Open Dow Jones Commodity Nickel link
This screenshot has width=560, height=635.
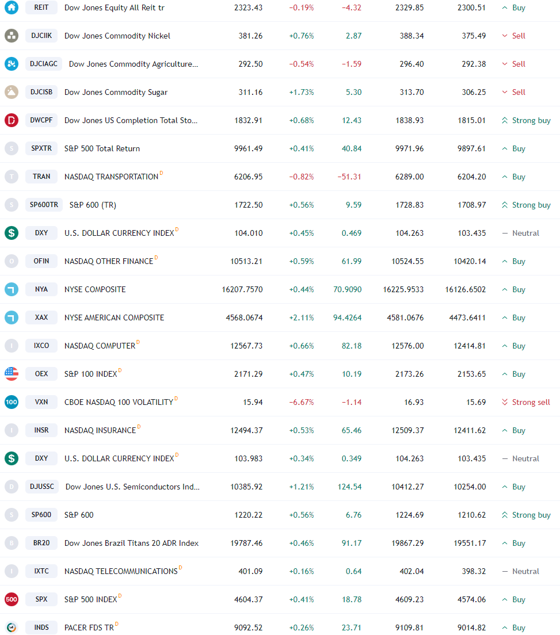tap(117, 36)
